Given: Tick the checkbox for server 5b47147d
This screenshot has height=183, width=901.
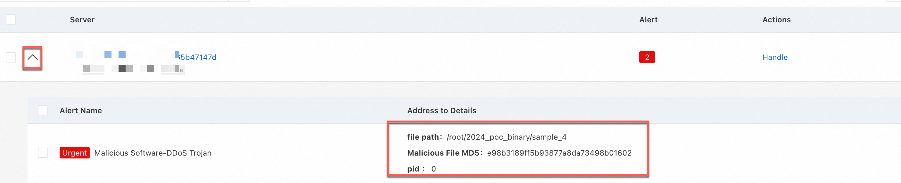Looking at the screenshot, I should (x=11, y=57).
